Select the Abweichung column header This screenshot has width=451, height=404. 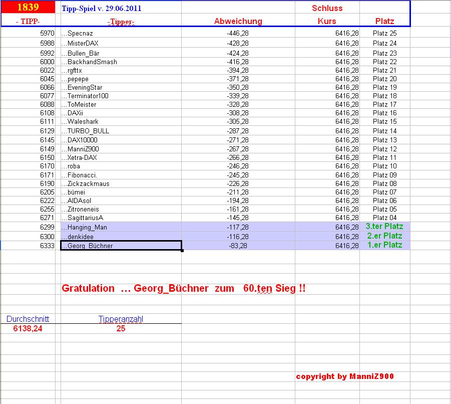point(238,21)
